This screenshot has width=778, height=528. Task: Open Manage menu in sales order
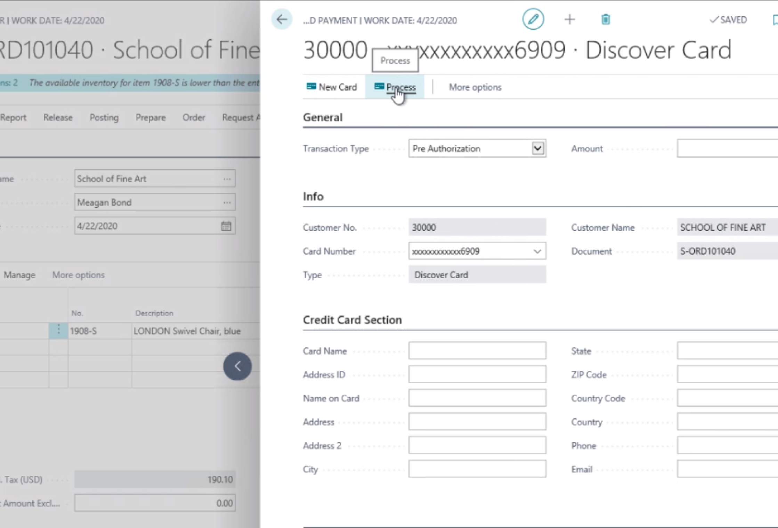[x=19, y=275]
